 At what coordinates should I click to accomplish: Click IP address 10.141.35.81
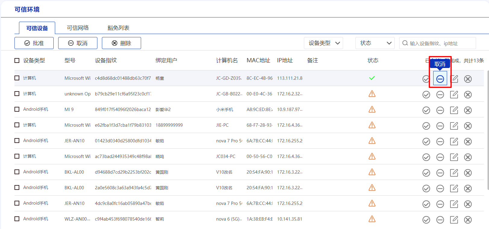pyautogui.click(x=290, y=219)
